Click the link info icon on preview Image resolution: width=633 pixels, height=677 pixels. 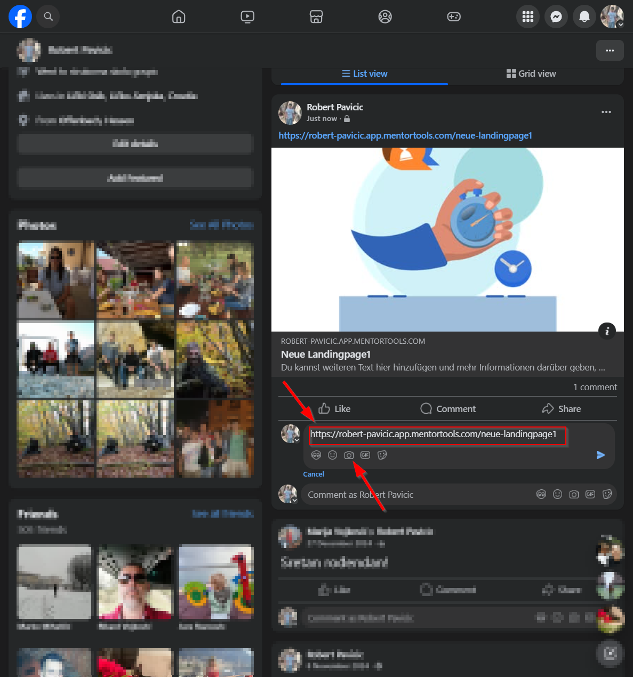tap(607, 331)
